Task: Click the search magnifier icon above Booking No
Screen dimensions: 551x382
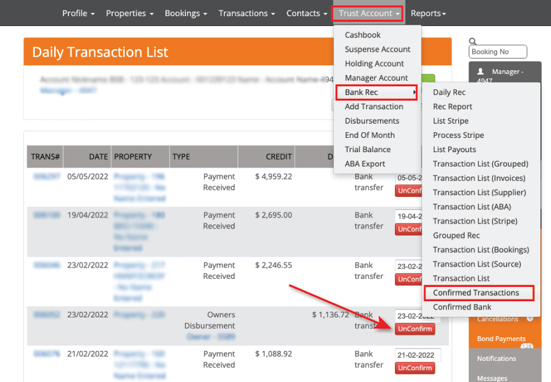Action: [473, 42]
